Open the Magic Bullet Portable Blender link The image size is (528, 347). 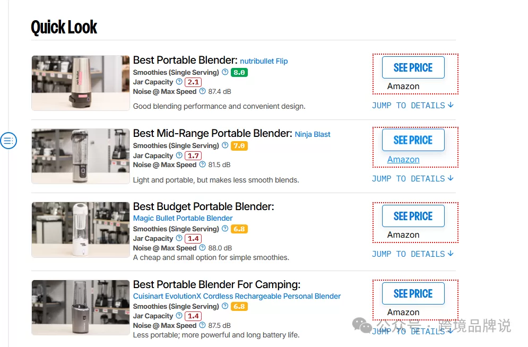(x=183, y=218)
